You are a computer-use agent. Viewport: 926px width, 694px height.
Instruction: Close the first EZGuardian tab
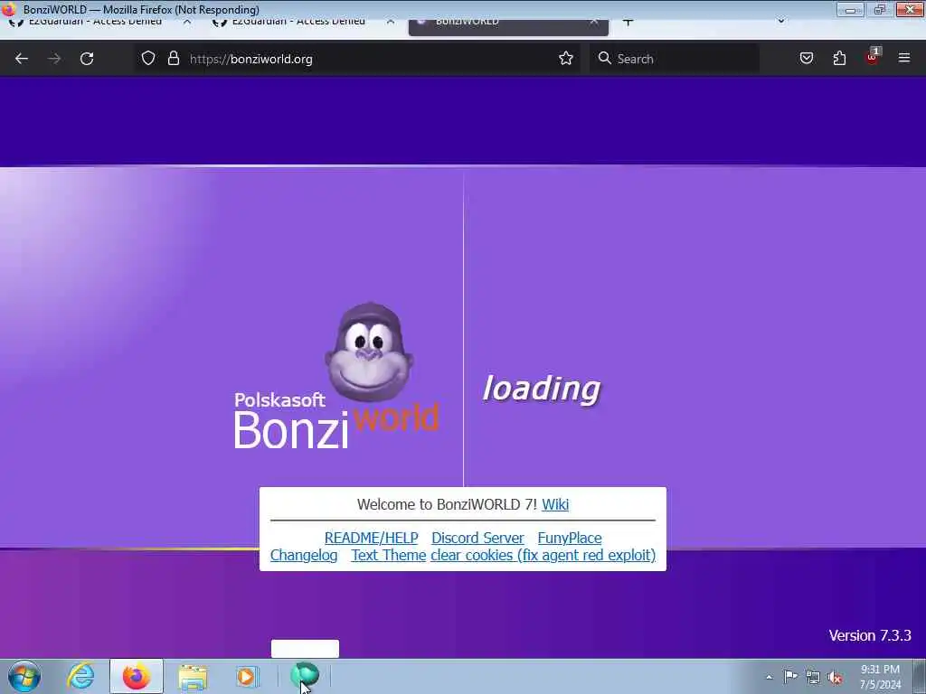coord(187,23)
